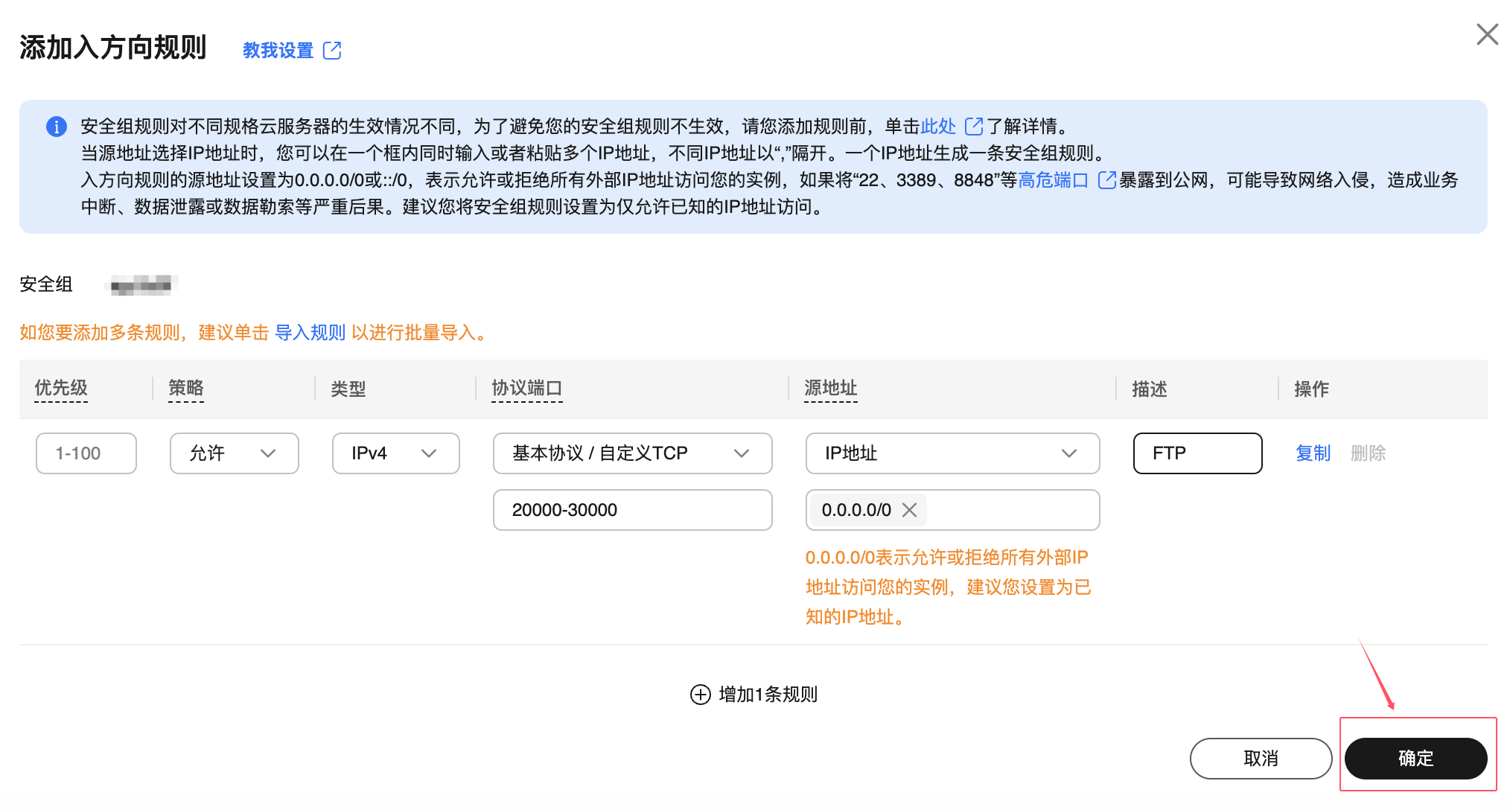Open the 教我设置 help link
Screen dimensions: 1510x810
(278, 50)
